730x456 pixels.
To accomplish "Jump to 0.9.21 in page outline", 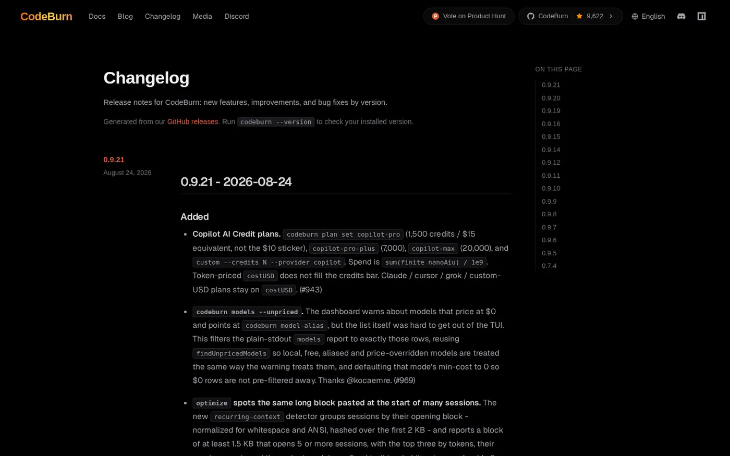I will point(551,85).
